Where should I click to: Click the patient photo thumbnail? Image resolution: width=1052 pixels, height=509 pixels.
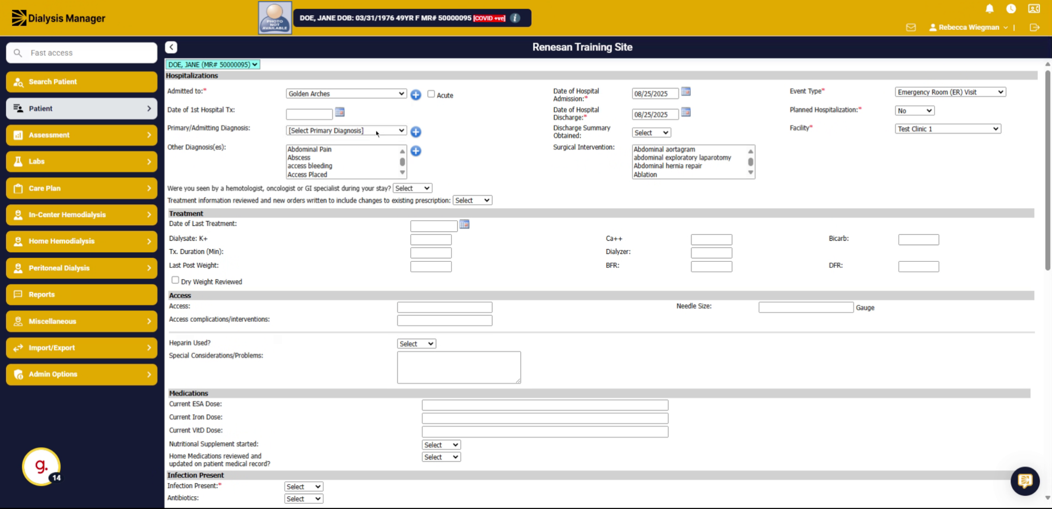(275, 18)
